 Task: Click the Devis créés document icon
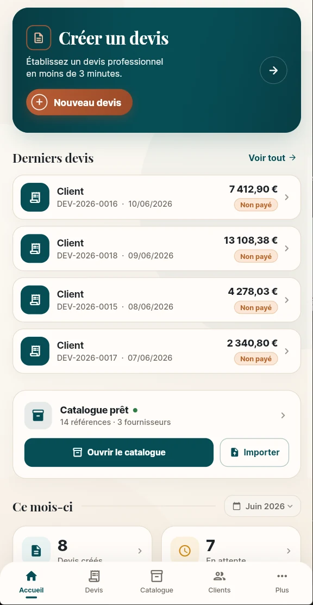click(36, 551)
